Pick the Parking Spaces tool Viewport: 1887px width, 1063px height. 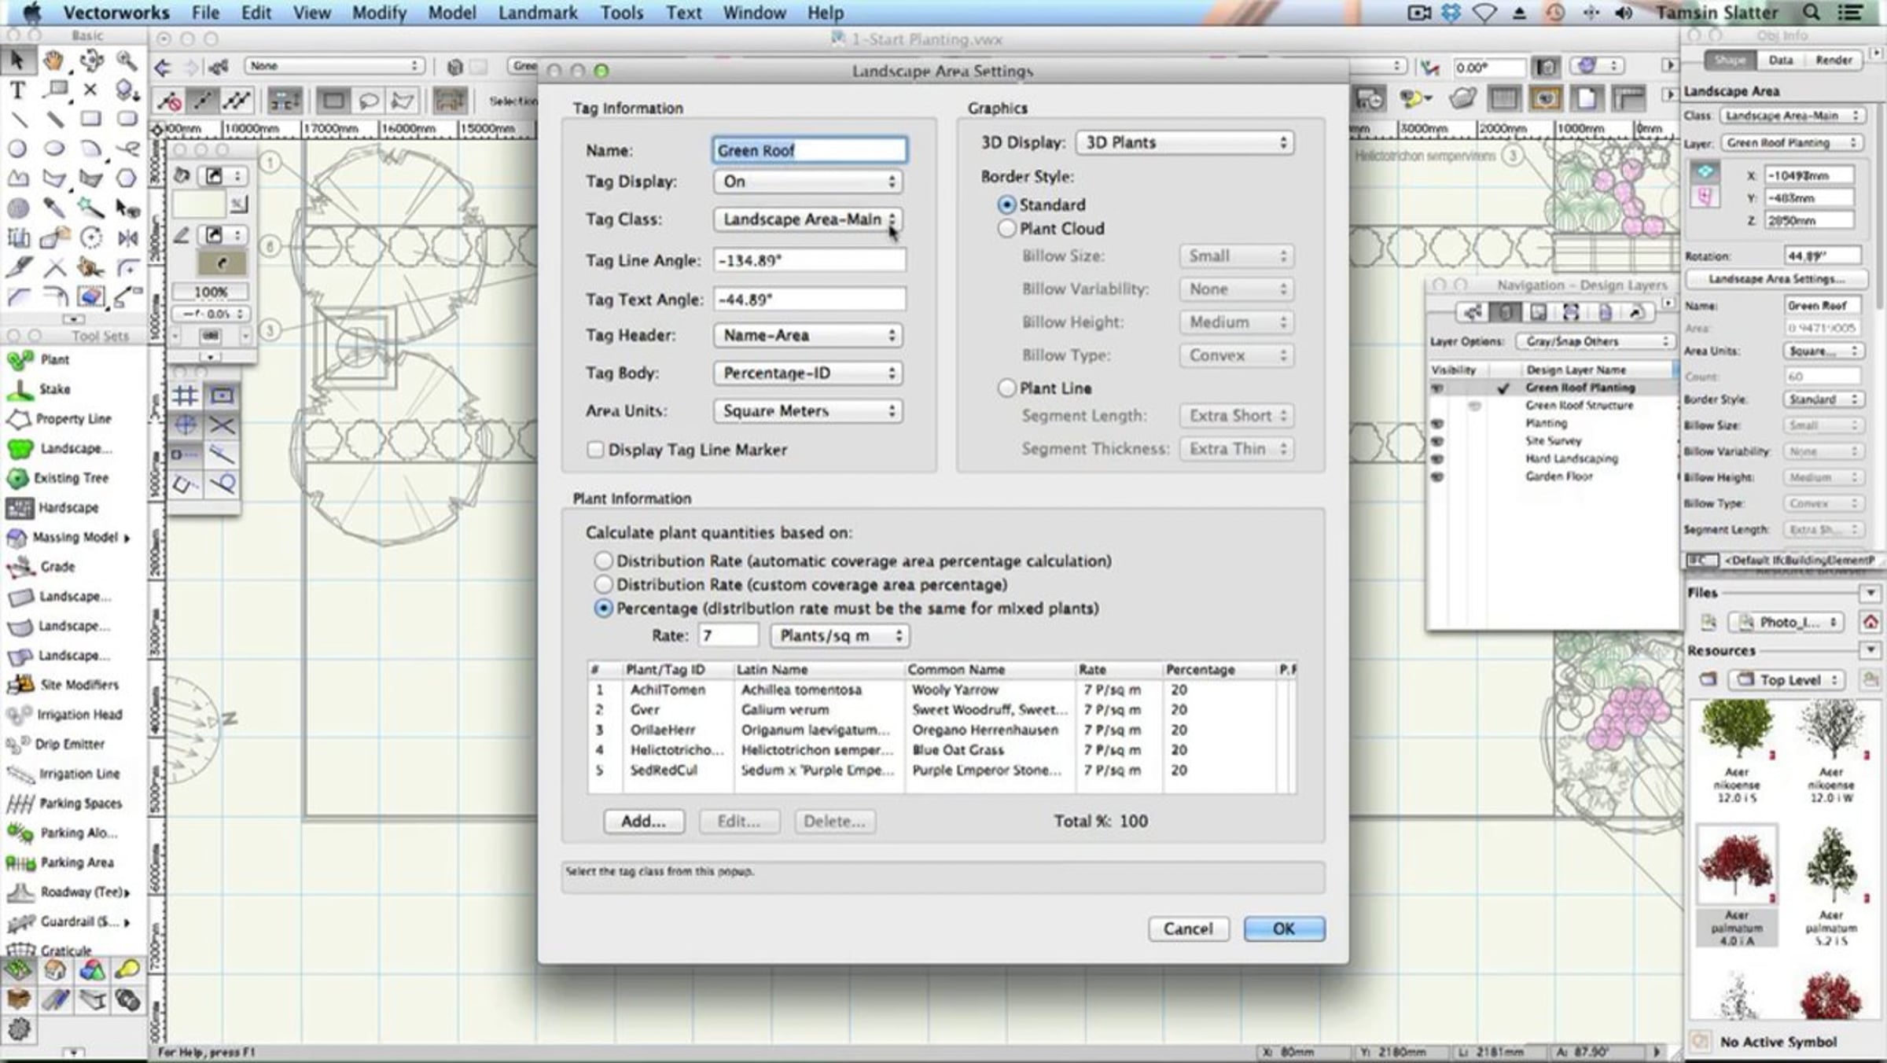click(x=20, y=804)
